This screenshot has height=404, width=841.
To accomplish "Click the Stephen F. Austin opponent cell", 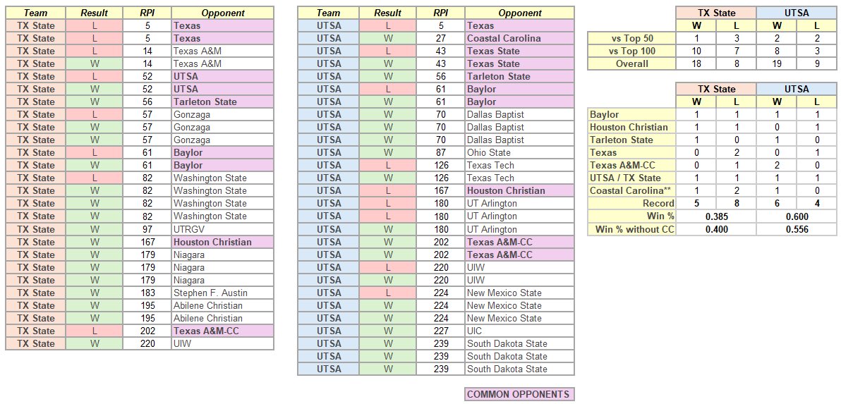I will point(222,293).
